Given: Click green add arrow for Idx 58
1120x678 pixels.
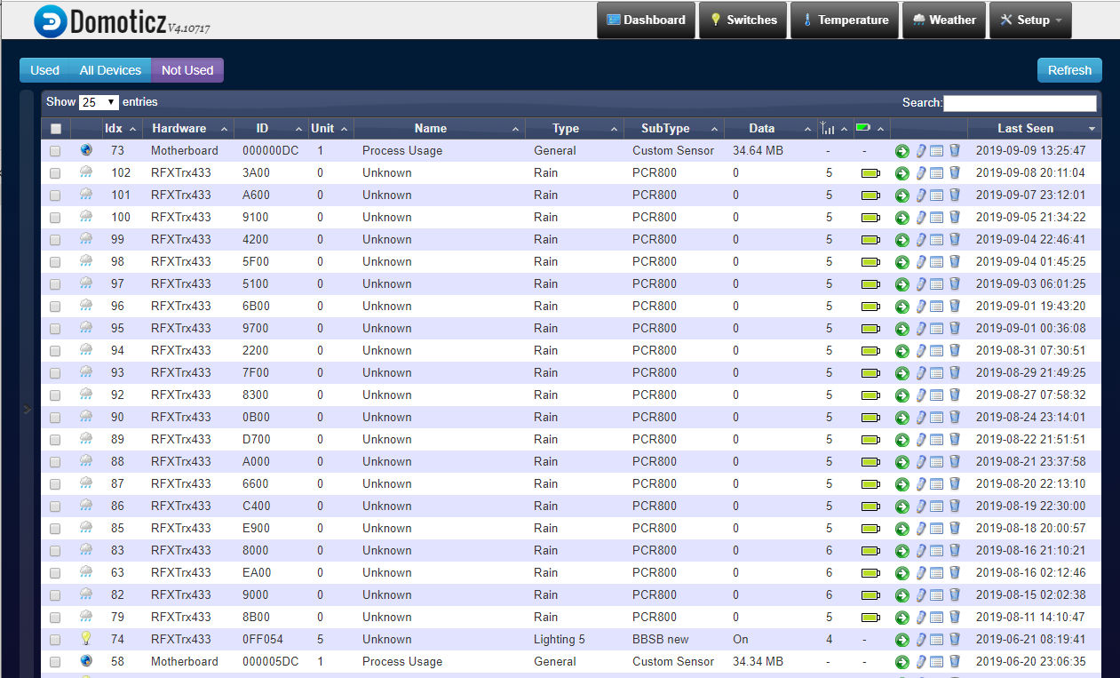Looking at the screenshot, I should coord(902,662).
